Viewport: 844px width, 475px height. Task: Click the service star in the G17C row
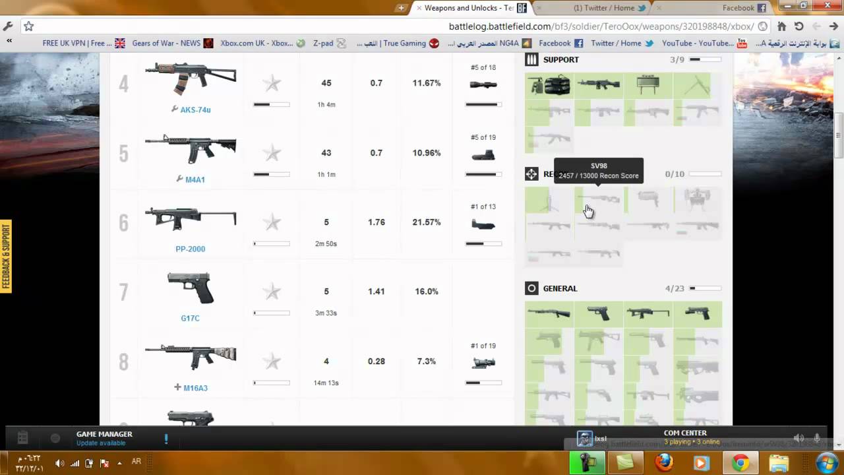click(x=272, y=292)
